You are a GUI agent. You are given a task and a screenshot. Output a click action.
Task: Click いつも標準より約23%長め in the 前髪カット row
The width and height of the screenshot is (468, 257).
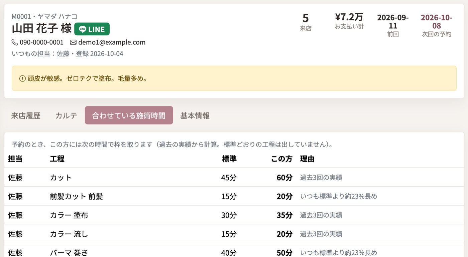338,196
